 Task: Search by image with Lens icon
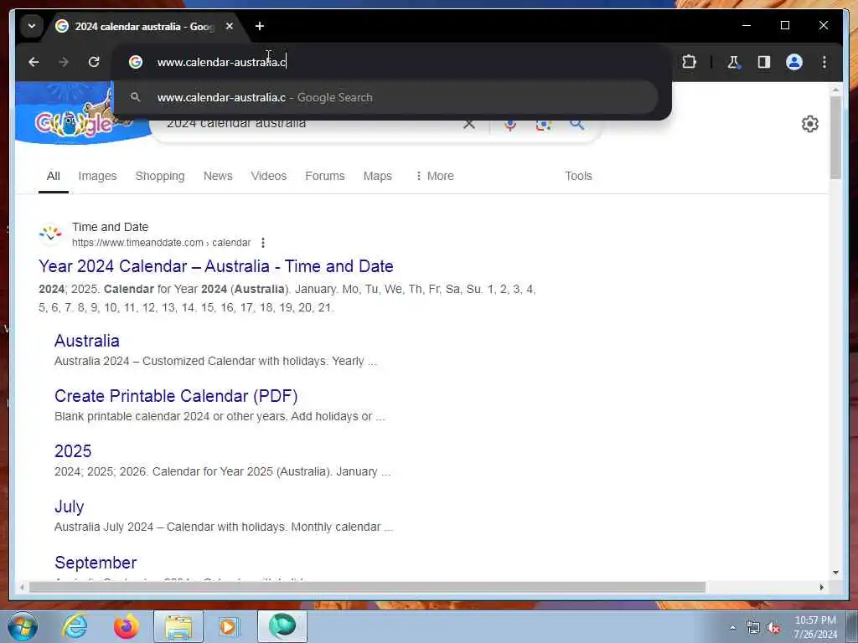[x=543, y=124]
